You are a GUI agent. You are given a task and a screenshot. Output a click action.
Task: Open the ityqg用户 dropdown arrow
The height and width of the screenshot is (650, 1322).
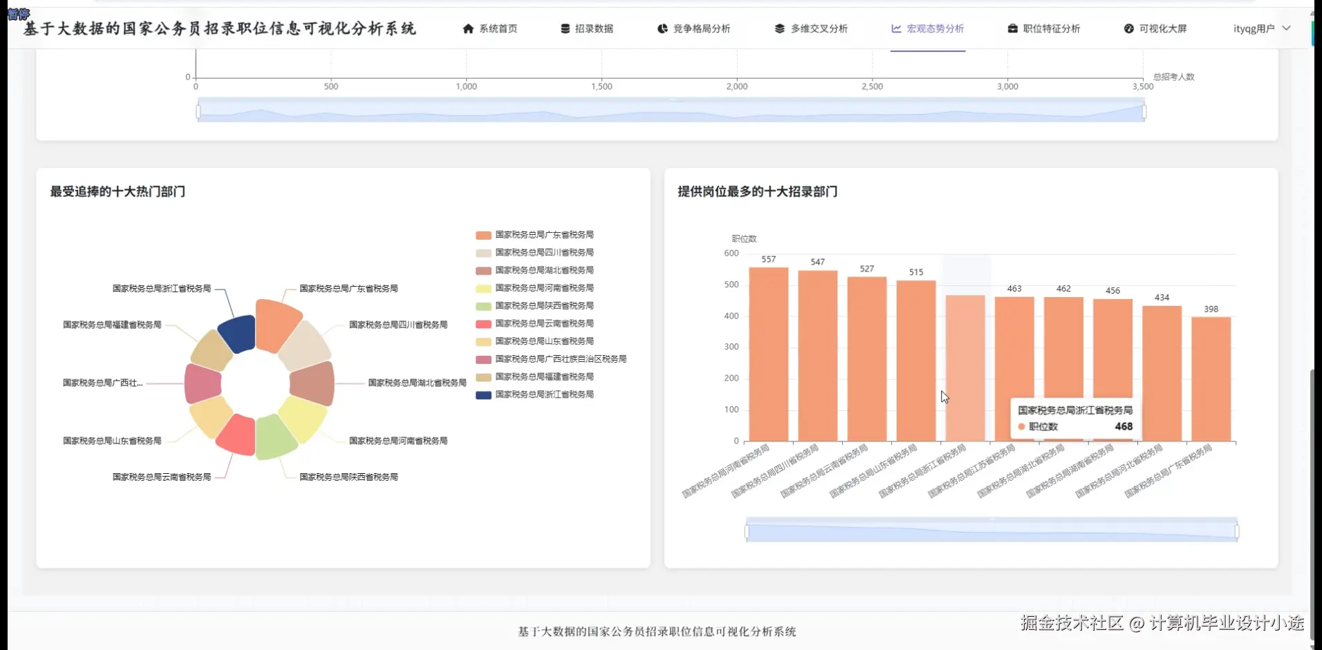pyautogui.click(x=1286, y=28)
